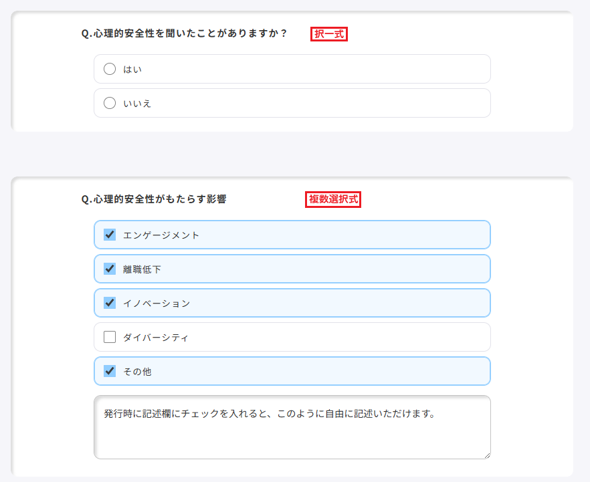This screenshot has height=482, width=590.
Task: Click the red 択一式 label
Action: pos(329,34)
